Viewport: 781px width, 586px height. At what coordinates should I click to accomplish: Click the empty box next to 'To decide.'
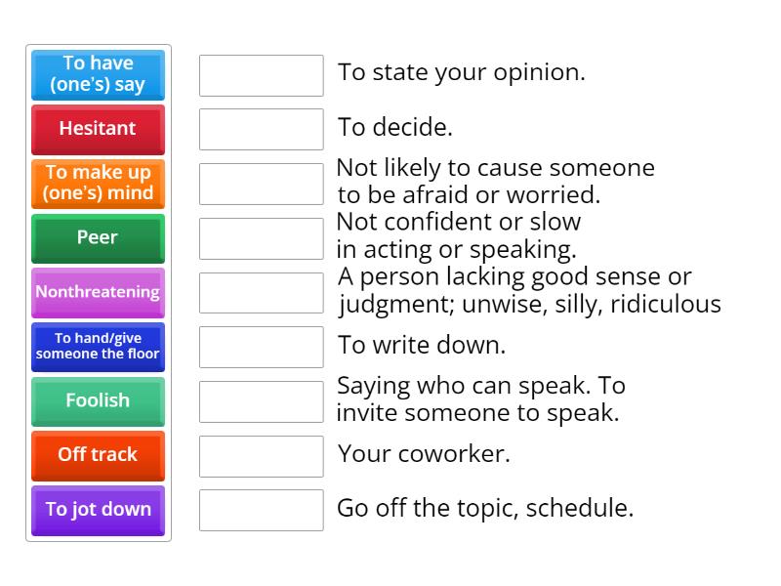pos(261,129)
